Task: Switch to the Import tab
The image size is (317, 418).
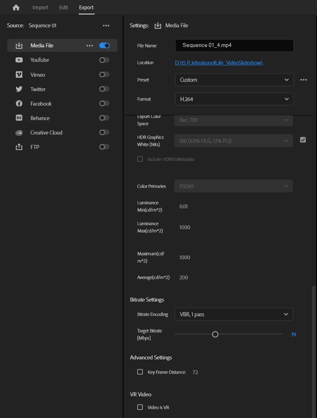Action: [40, 8]
